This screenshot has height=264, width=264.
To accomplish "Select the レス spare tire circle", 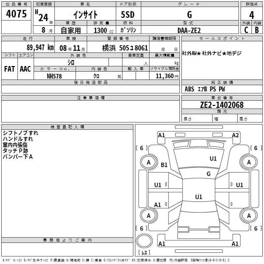I will 144,241.
